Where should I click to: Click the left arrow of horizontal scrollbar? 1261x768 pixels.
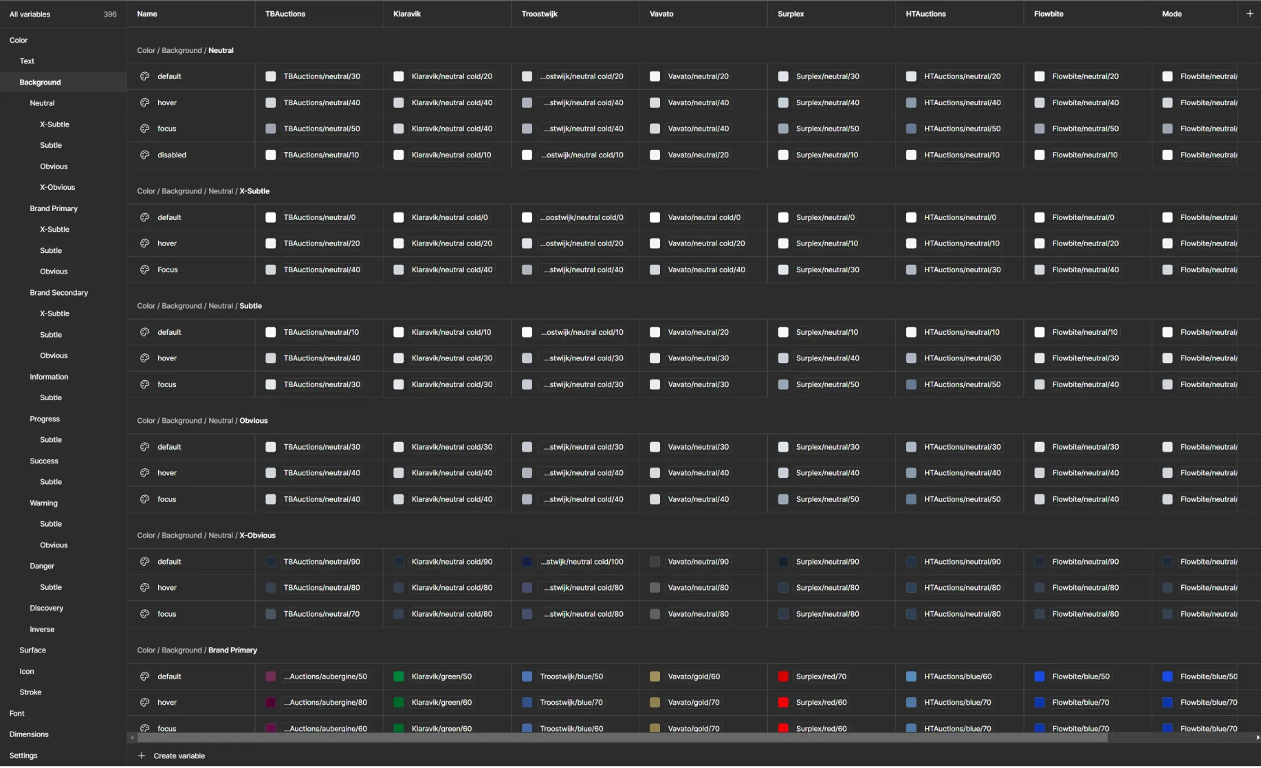[x=132, y=738]
